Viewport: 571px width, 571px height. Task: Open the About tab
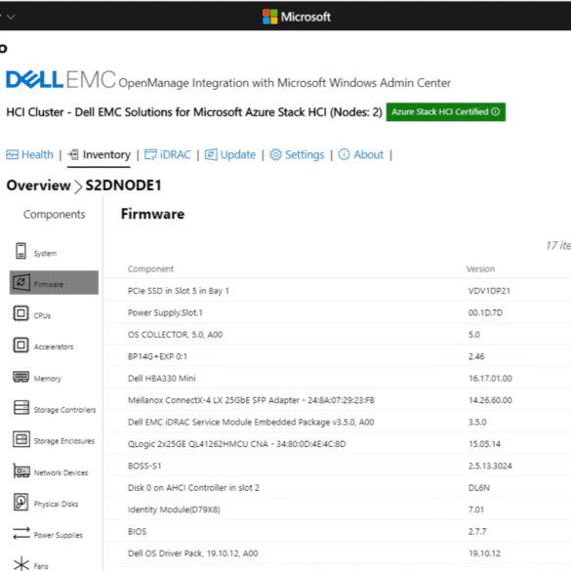(361, 155)
